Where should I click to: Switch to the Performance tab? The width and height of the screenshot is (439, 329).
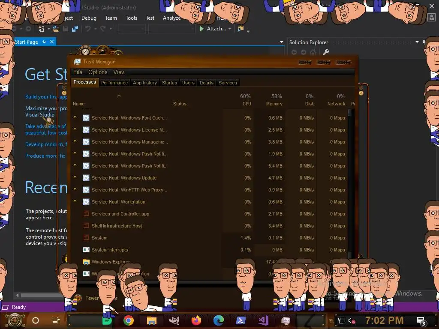(114, 83)
